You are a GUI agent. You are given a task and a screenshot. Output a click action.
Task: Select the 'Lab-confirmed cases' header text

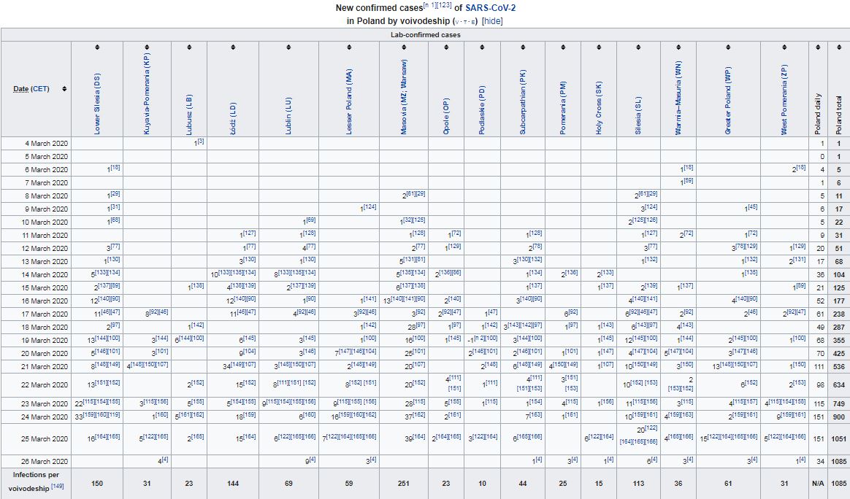(x=426, y=35)
